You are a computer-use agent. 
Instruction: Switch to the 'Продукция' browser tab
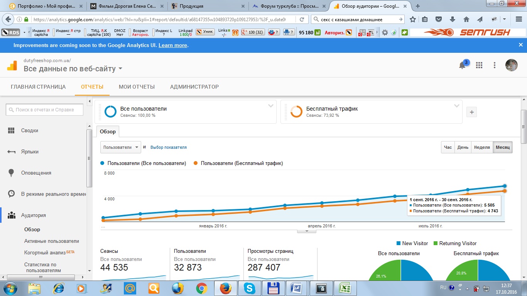point(208,6)
